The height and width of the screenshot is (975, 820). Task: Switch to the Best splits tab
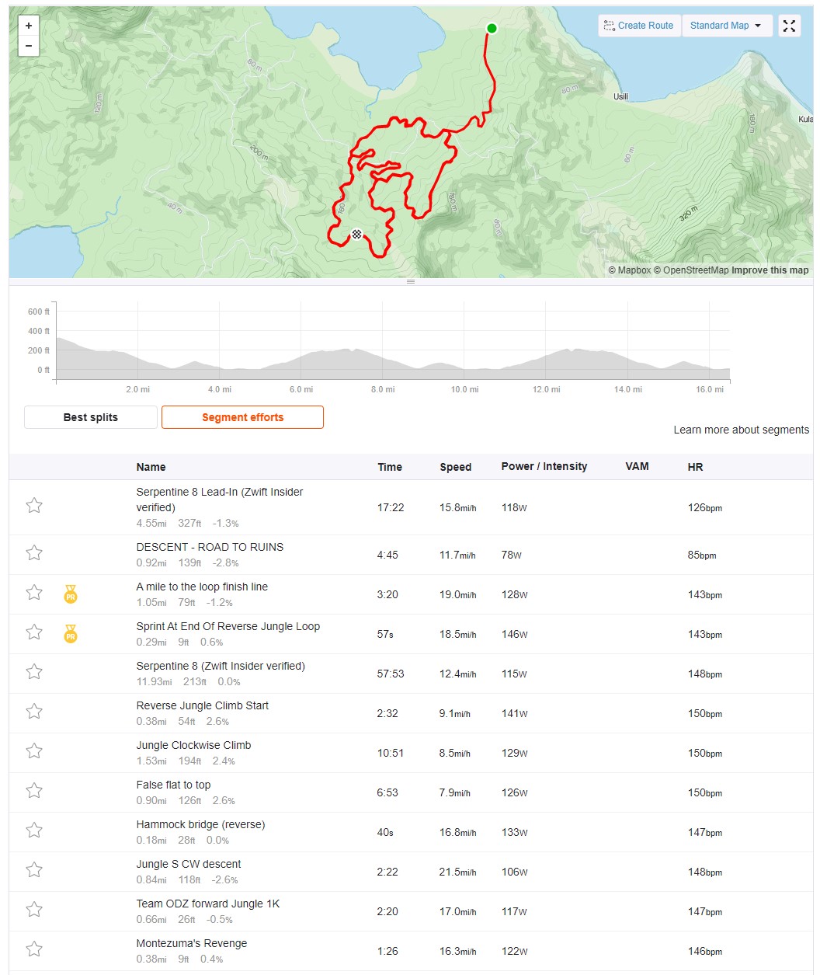[91, 417]
